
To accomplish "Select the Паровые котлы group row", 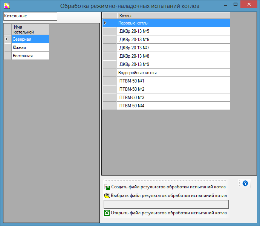I will 173,23.
